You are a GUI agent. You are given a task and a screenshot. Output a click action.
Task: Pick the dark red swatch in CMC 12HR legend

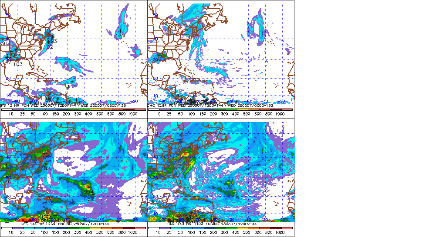(x=276, y=110)
